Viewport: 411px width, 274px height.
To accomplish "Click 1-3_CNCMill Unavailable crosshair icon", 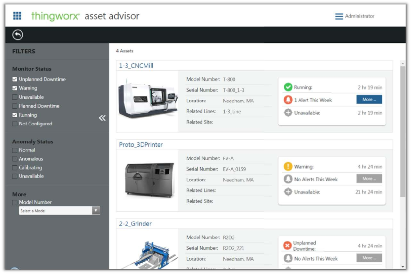I will click(288, 113).
